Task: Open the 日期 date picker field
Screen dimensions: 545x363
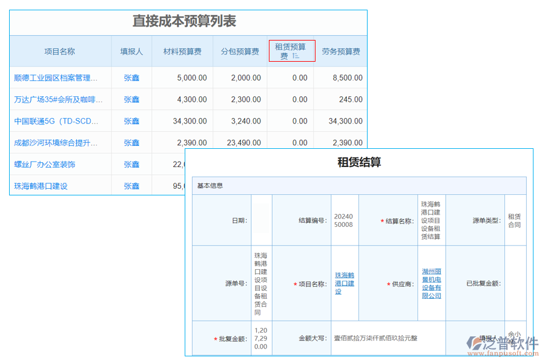Action: 260,220
